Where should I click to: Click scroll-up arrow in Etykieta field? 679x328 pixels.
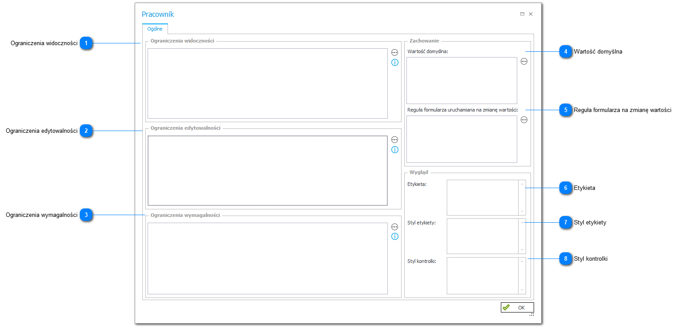pos(522,184)
